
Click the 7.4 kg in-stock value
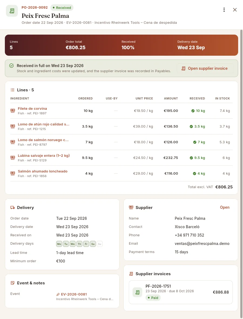(225, 111)
